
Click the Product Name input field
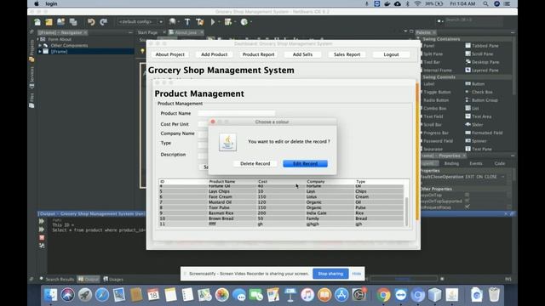coord(237,113)
